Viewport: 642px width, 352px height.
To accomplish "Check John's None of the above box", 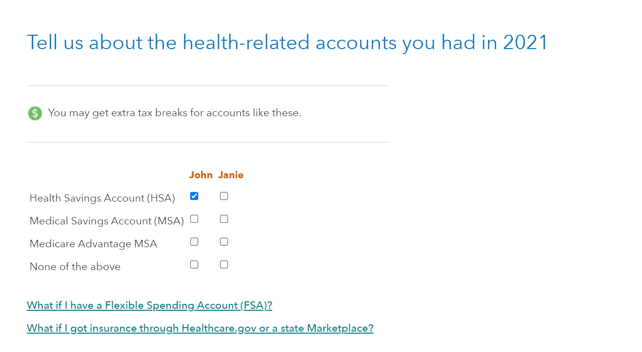I will [x=194, y=265].
